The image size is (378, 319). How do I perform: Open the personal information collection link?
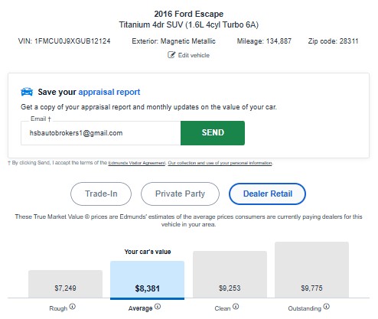point(220,163)
